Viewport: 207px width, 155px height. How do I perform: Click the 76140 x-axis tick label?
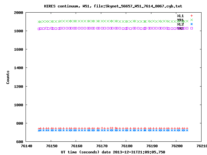(27, 146)
